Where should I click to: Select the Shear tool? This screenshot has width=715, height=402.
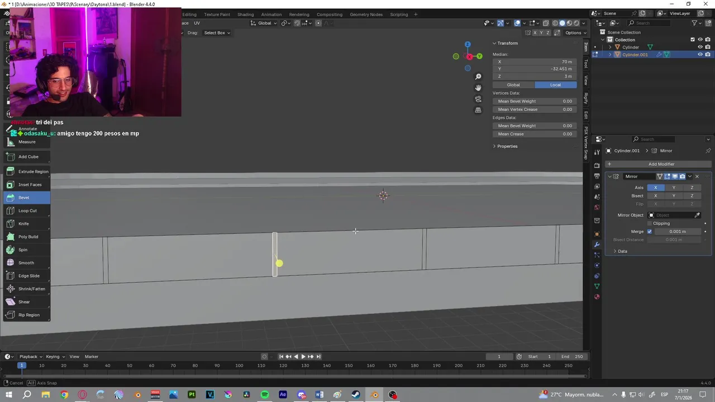tap(27, 301)
